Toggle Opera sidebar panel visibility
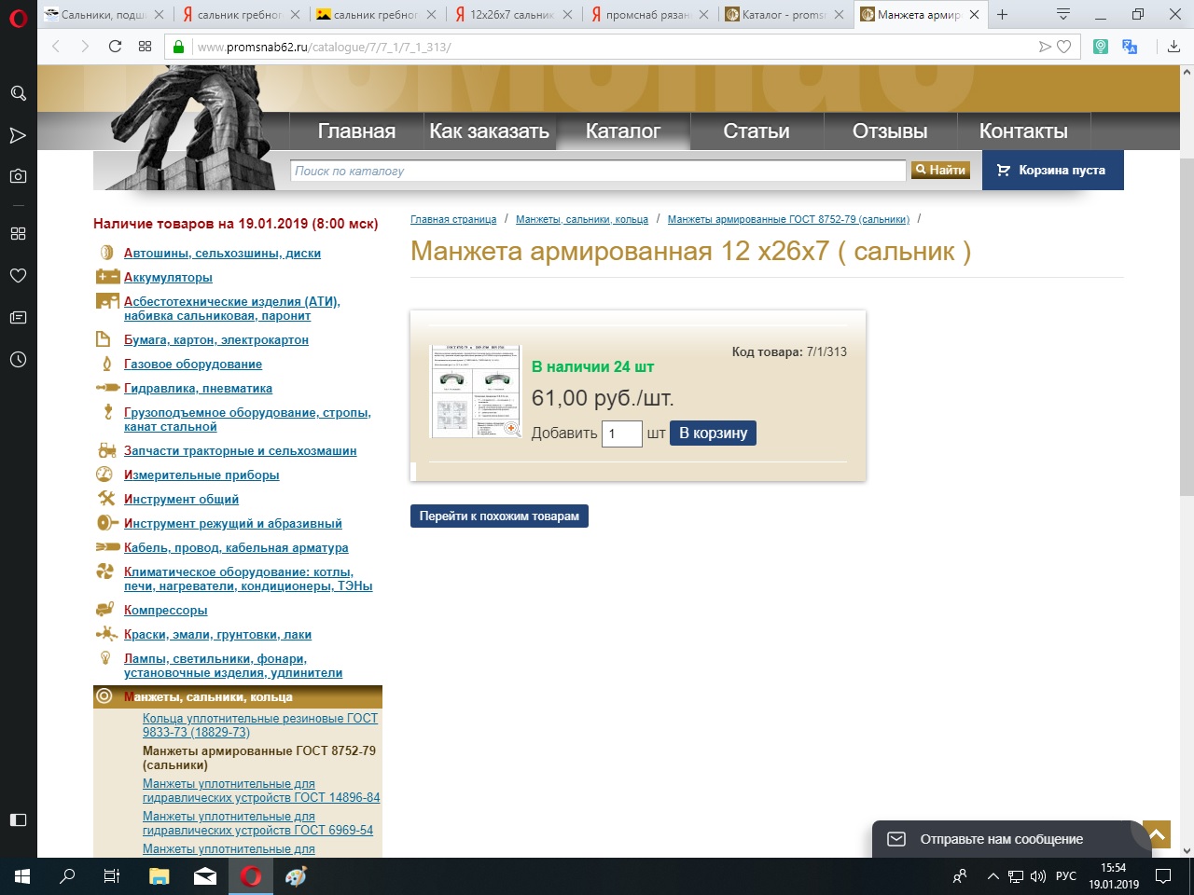This screenshot has width=1194, height=895. (18, 819)
